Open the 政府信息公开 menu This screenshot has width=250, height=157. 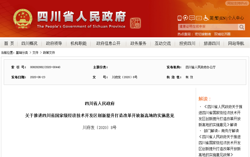click(107, 43)
